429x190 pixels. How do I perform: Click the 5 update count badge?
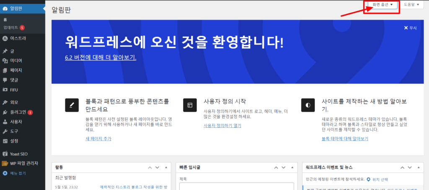(22, 28)
